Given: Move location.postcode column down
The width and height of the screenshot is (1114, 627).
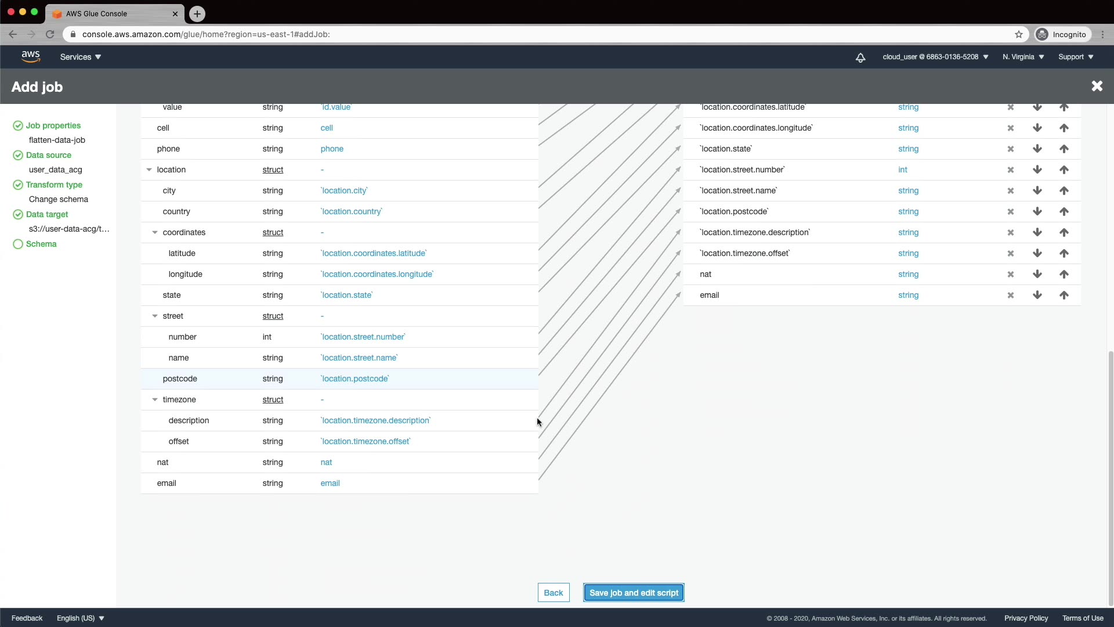Looking at the screenshot, I should 1037,211.
